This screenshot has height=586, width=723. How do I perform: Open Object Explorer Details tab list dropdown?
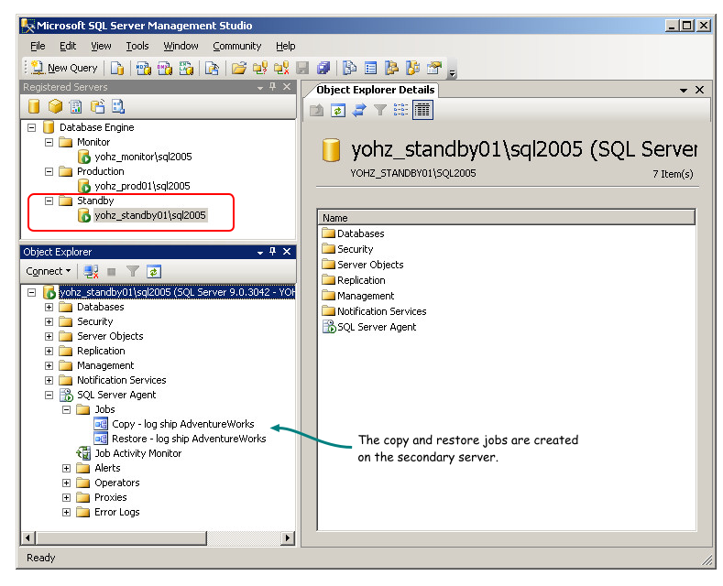pyautogui.click(x=684, y=91)
